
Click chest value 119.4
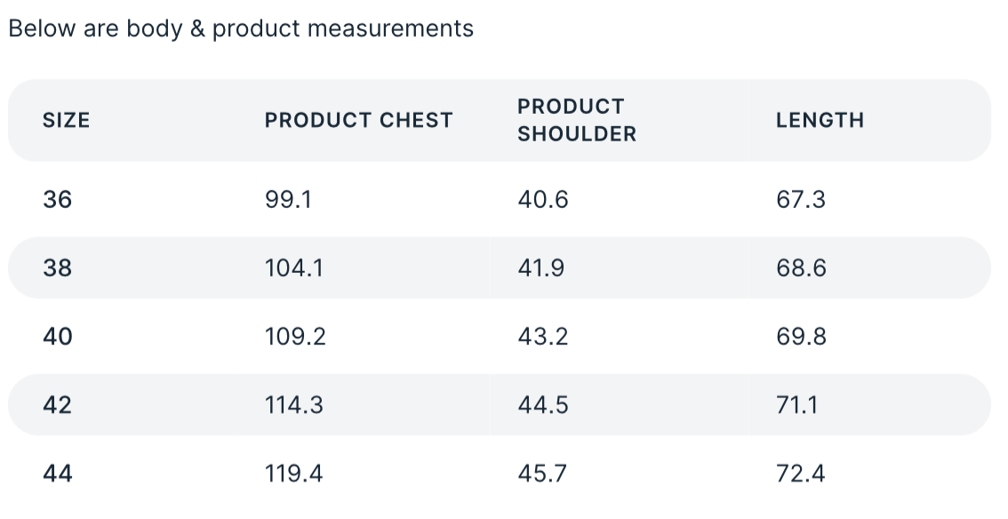[x=293, y=473]
